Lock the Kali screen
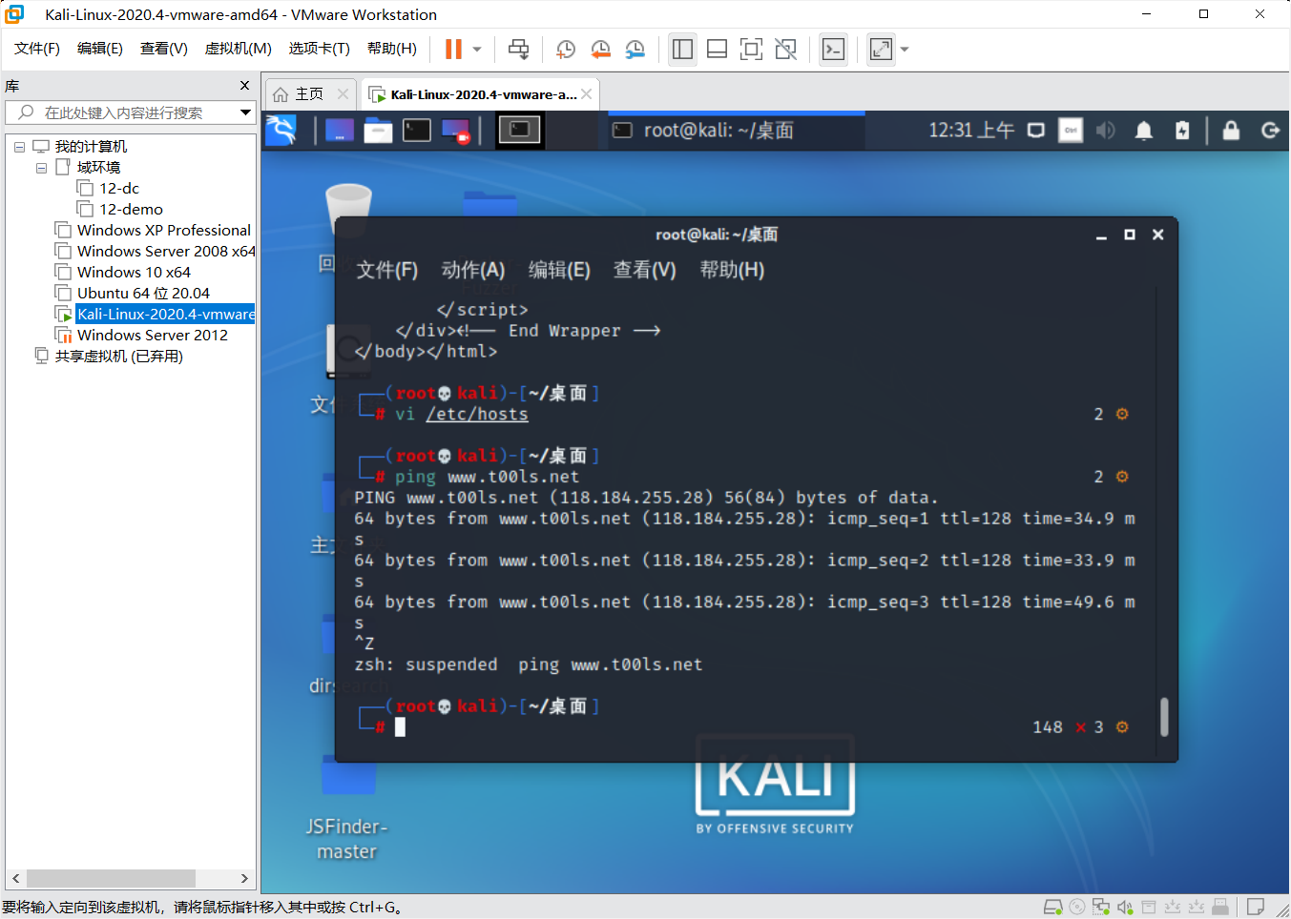Image resolution: width=1291 pixels, height=919 pixels. [x=1231, y=130]
